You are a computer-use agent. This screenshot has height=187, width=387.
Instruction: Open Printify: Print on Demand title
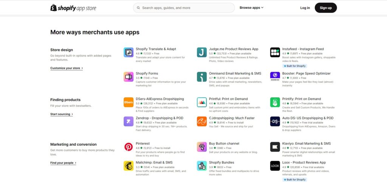302,99
